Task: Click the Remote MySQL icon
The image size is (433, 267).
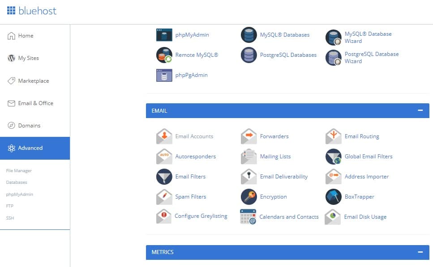Action: coord(164,55)
